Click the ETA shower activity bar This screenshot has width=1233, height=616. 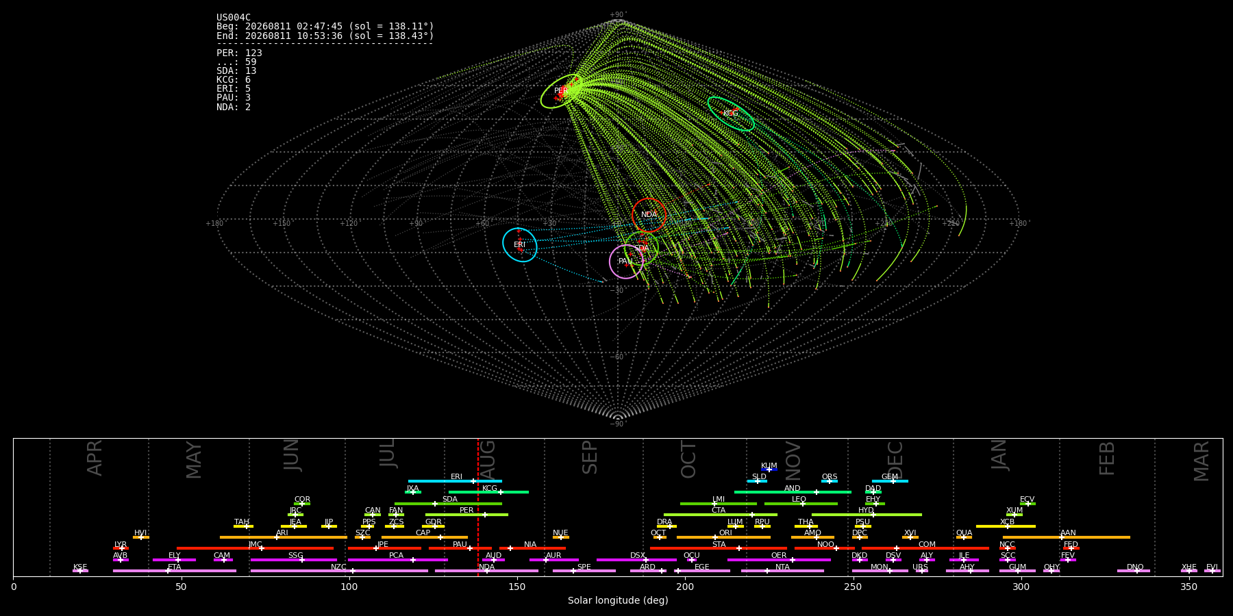click(x=175, y=571)
